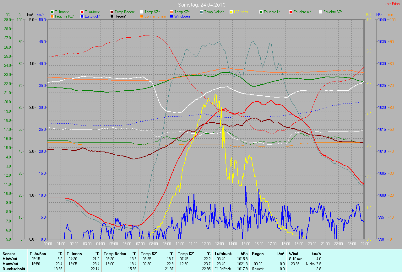Click the wind gust value 'N-NW 7.9'
Viewport: 402px width, 272px height.
tap(314, 264)
